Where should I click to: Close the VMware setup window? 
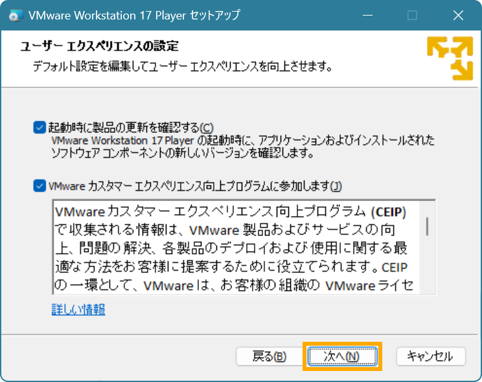pos(458,15)
